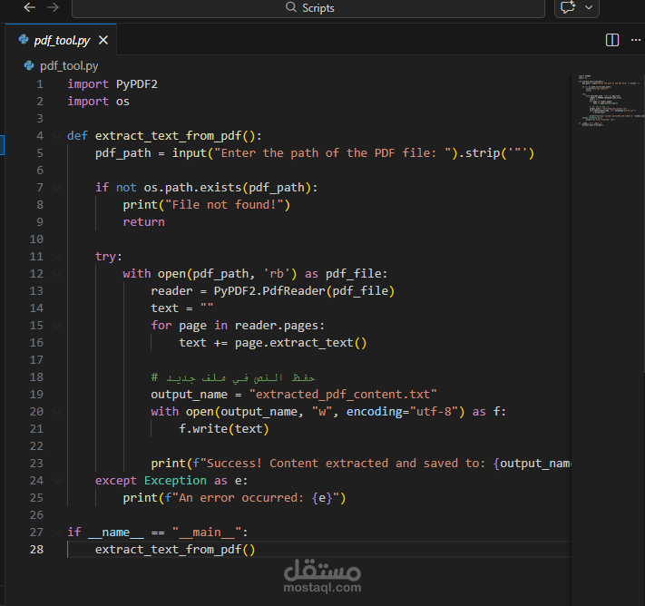Collapse the if not block on line 7
This screenshot has width=645, height=606.
pyautogui.click(x=57, y=188)
